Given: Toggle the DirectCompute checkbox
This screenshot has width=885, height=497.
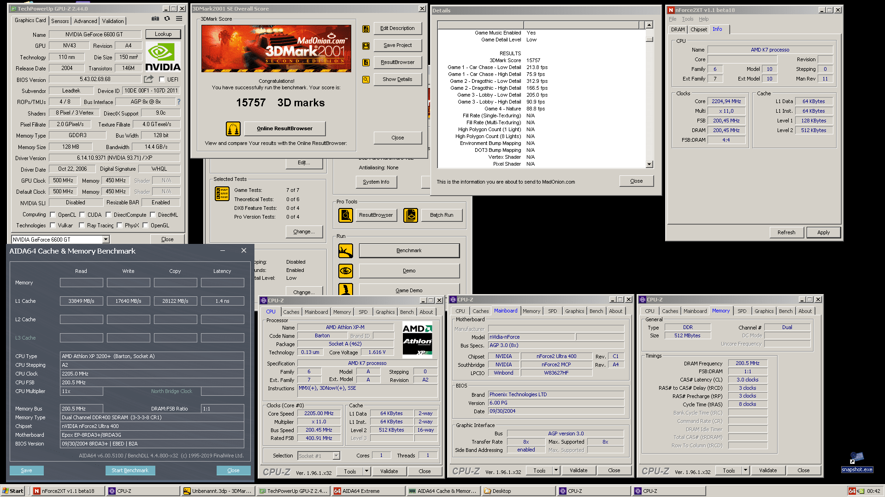Looking at the screenshot, I should click(x=109, y=215).
